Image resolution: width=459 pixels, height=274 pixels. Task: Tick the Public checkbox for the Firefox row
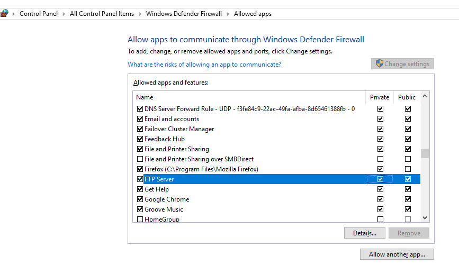tap(408, 169)
